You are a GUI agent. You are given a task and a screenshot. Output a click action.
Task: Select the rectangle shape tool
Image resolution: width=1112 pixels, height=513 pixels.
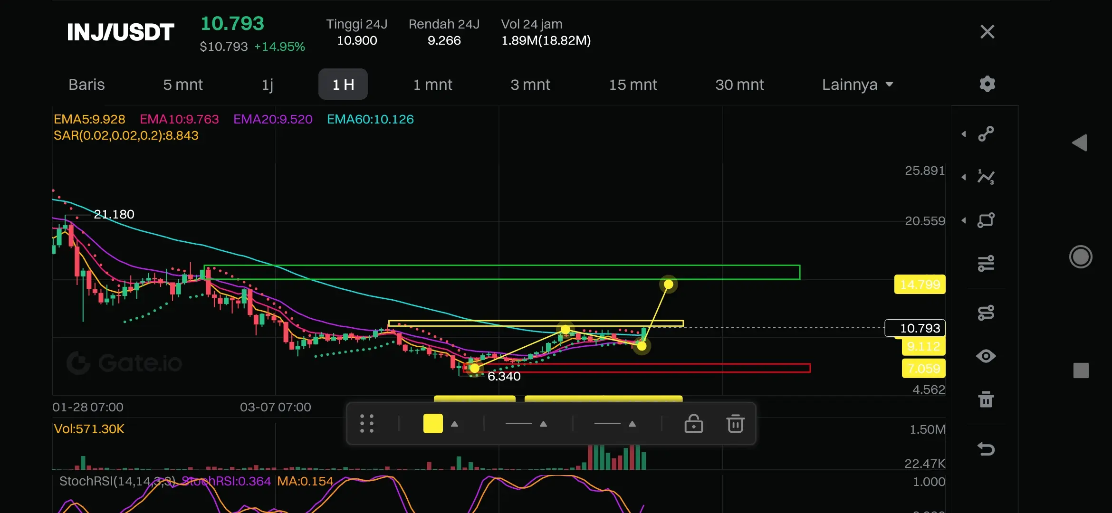(986, 220)
